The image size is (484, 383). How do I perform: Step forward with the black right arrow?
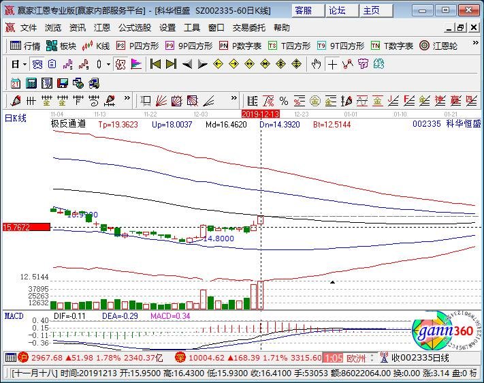tap(202, 64)
